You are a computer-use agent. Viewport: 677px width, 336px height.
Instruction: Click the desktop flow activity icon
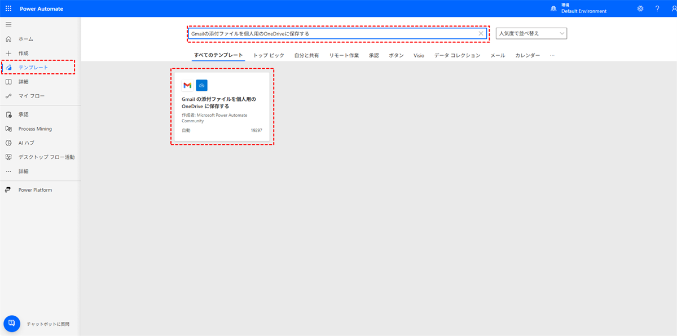[x=8, y=157]
